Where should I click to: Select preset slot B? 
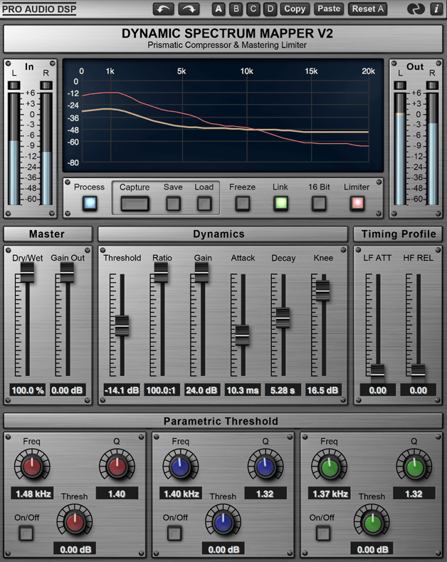coord(236,9)
